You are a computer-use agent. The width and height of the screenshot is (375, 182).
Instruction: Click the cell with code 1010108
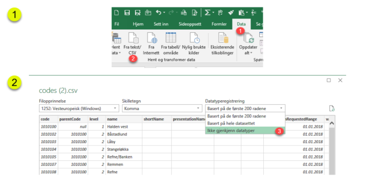[48, 172]
